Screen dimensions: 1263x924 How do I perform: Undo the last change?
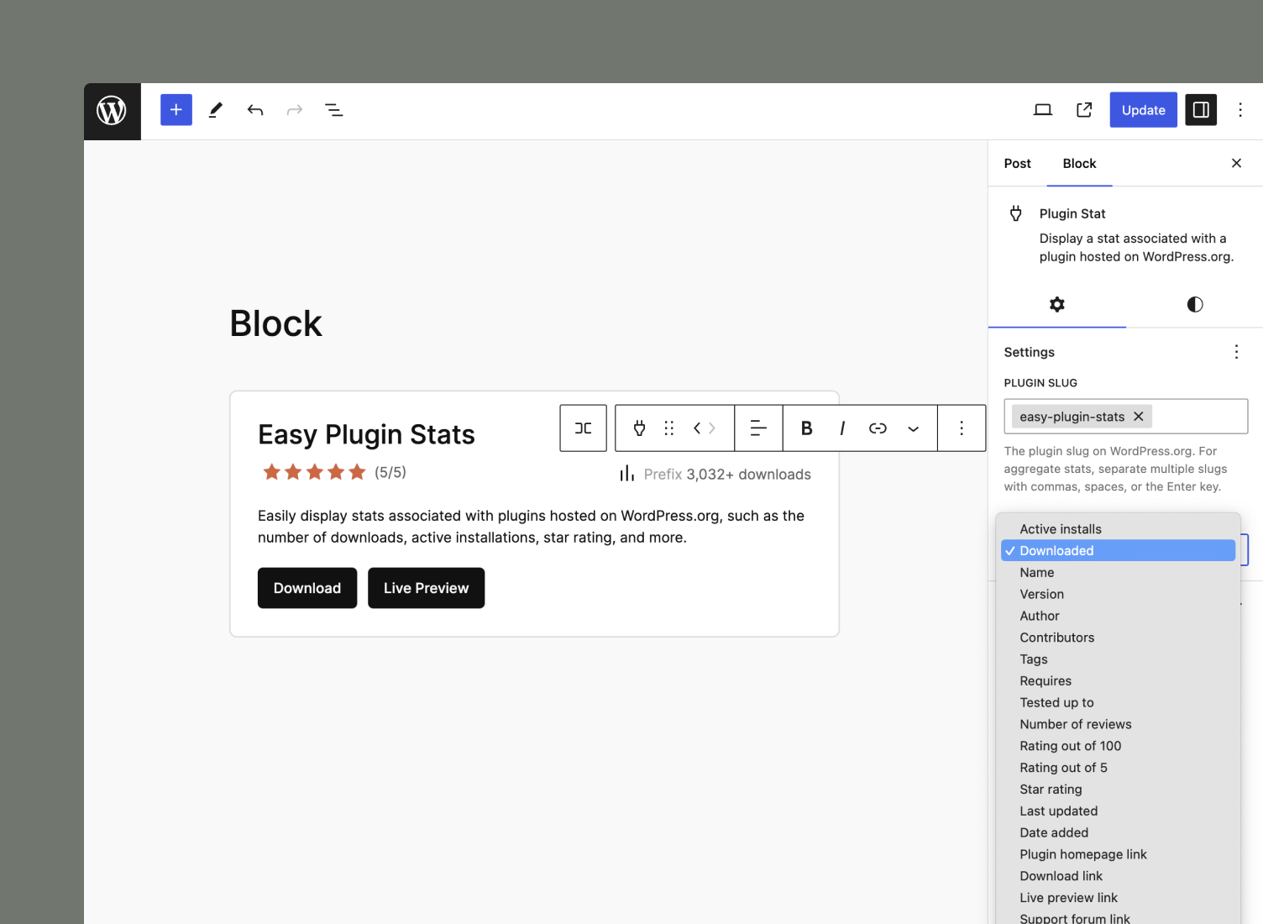click(255, 110)
